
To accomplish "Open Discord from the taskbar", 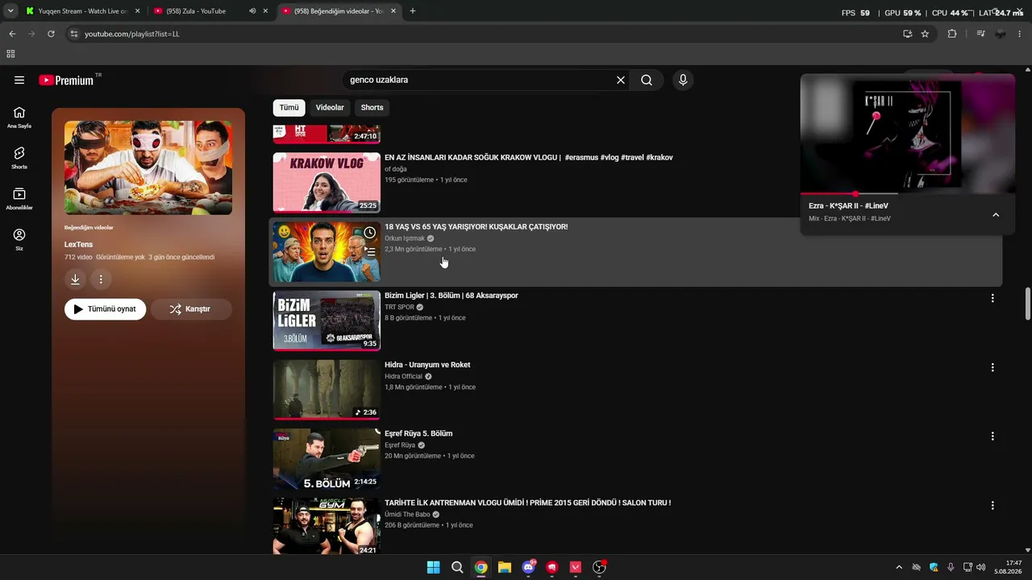I will point(529,567).
